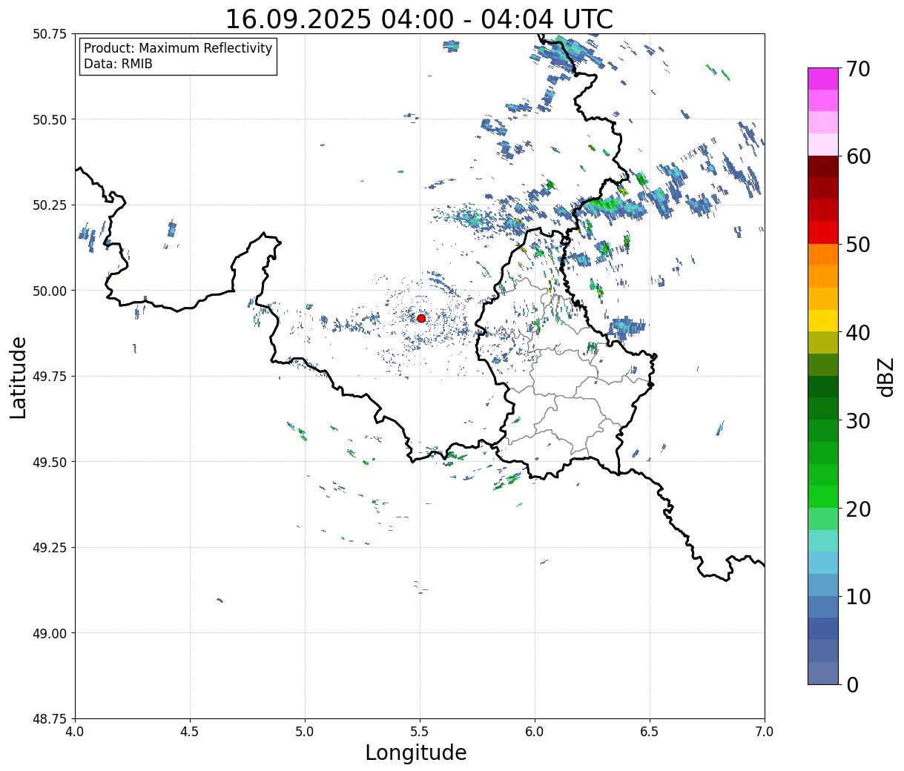Click the longitude tick label 6.0
The image size is (904, 771).
point(535,732)
